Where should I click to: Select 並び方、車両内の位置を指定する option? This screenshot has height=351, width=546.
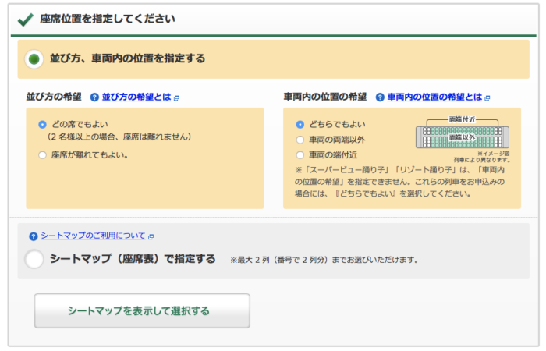click(x=34, y=58)
